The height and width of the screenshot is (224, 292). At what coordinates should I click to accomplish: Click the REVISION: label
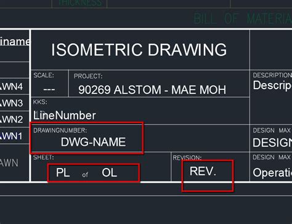(187, 158)
